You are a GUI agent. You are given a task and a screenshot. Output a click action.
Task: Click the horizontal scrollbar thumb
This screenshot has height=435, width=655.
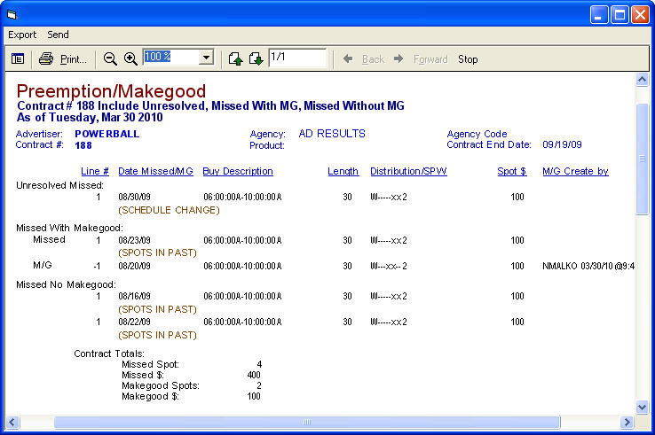pyautogui.click(x=306, y=422)
